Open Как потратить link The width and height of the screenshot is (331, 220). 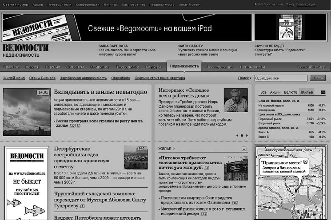click(x=133, y=4)
